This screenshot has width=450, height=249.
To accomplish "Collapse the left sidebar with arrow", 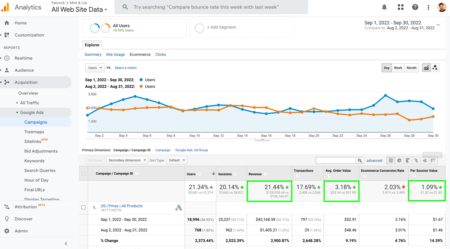I will click(66, 244).
